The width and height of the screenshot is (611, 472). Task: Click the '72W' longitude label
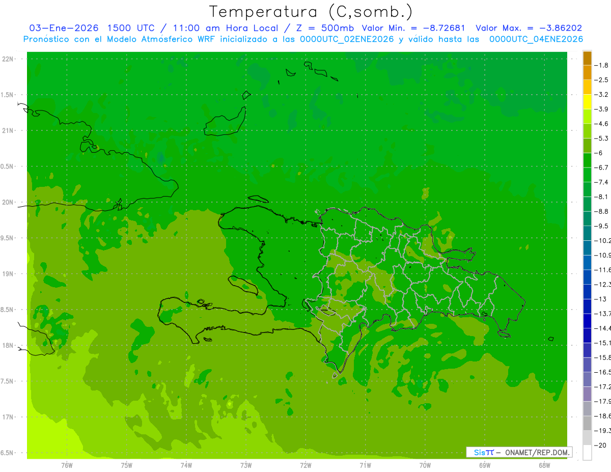pyautogui.click(x=305, y=465)
